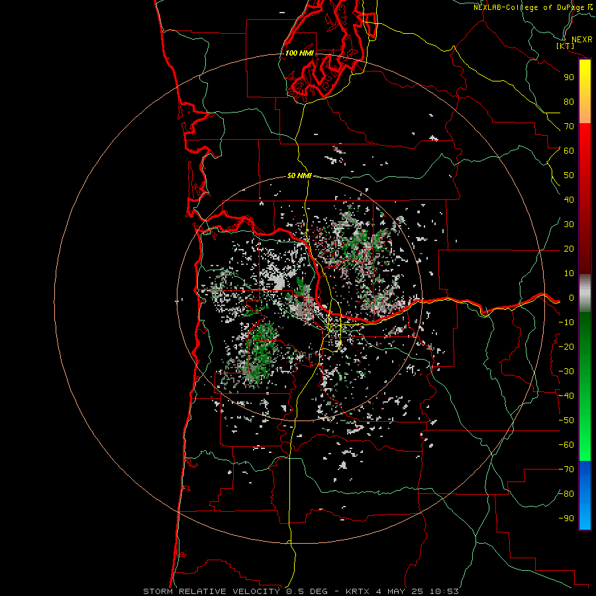Click the 100 NMI range ring label

(x=299, y=53)
